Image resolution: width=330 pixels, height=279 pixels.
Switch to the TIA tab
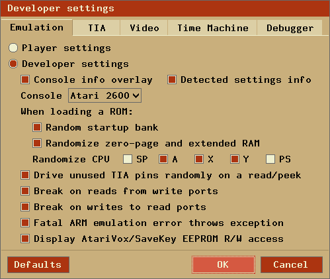pyautogui.click(x=97, y=28)
